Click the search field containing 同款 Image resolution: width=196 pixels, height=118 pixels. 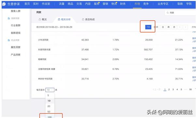pyautogui.click(x=180, y=13)
